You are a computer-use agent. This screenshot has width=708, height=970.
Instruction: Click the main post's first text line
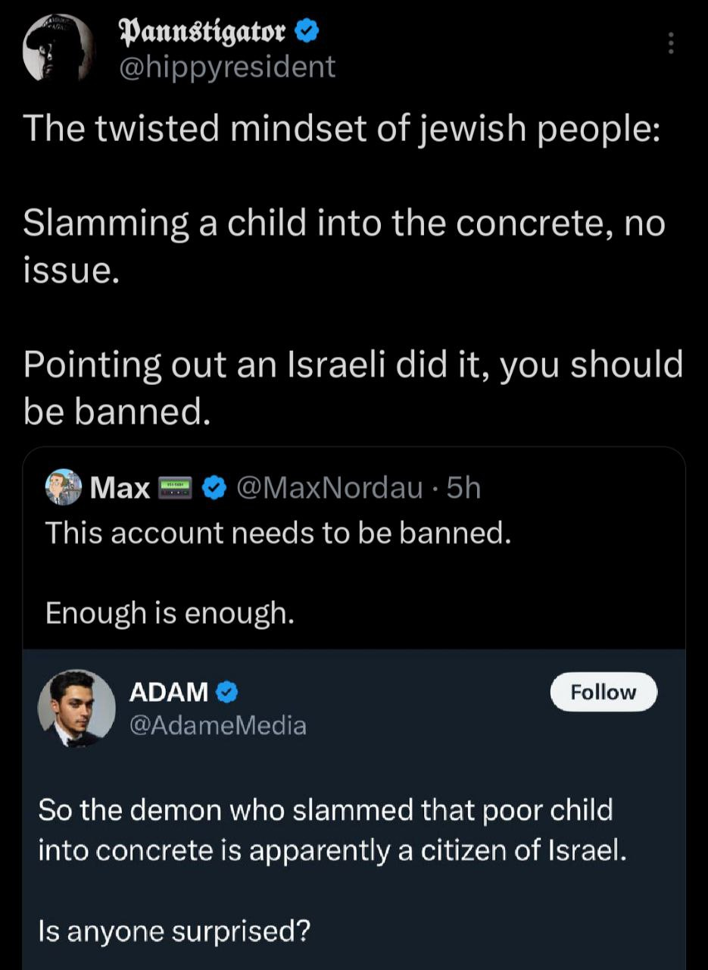click(x=341, y=131)
